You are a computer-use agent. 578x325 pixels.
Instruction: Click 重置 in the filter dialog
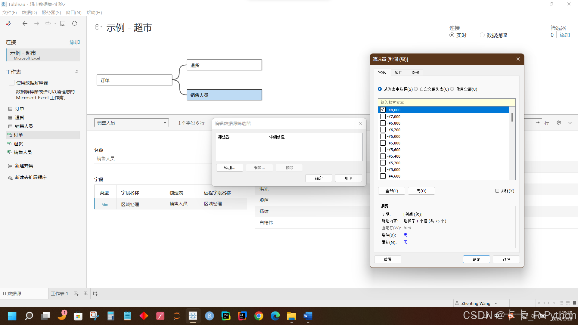click(x=388, y=259)
